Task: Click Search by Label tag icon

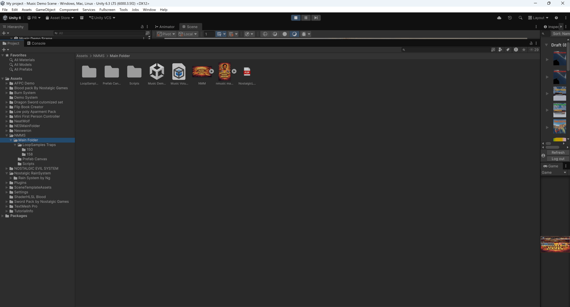Action: pos(508,50)
